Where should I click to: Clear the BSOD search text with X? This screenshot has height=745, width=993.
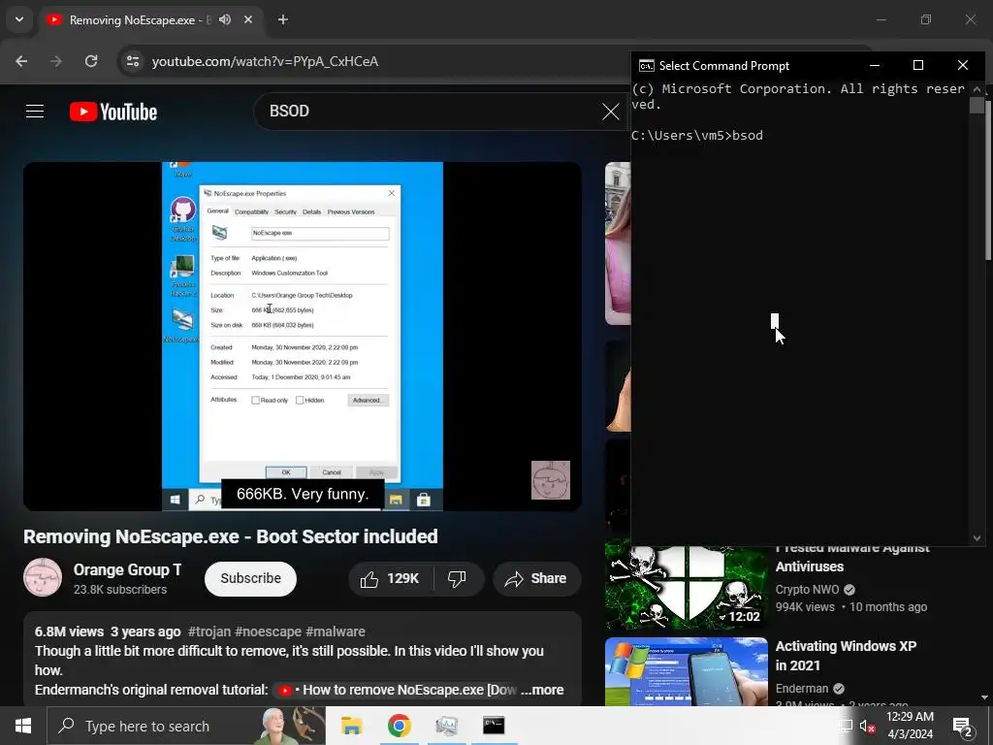[x=611, y=112]
